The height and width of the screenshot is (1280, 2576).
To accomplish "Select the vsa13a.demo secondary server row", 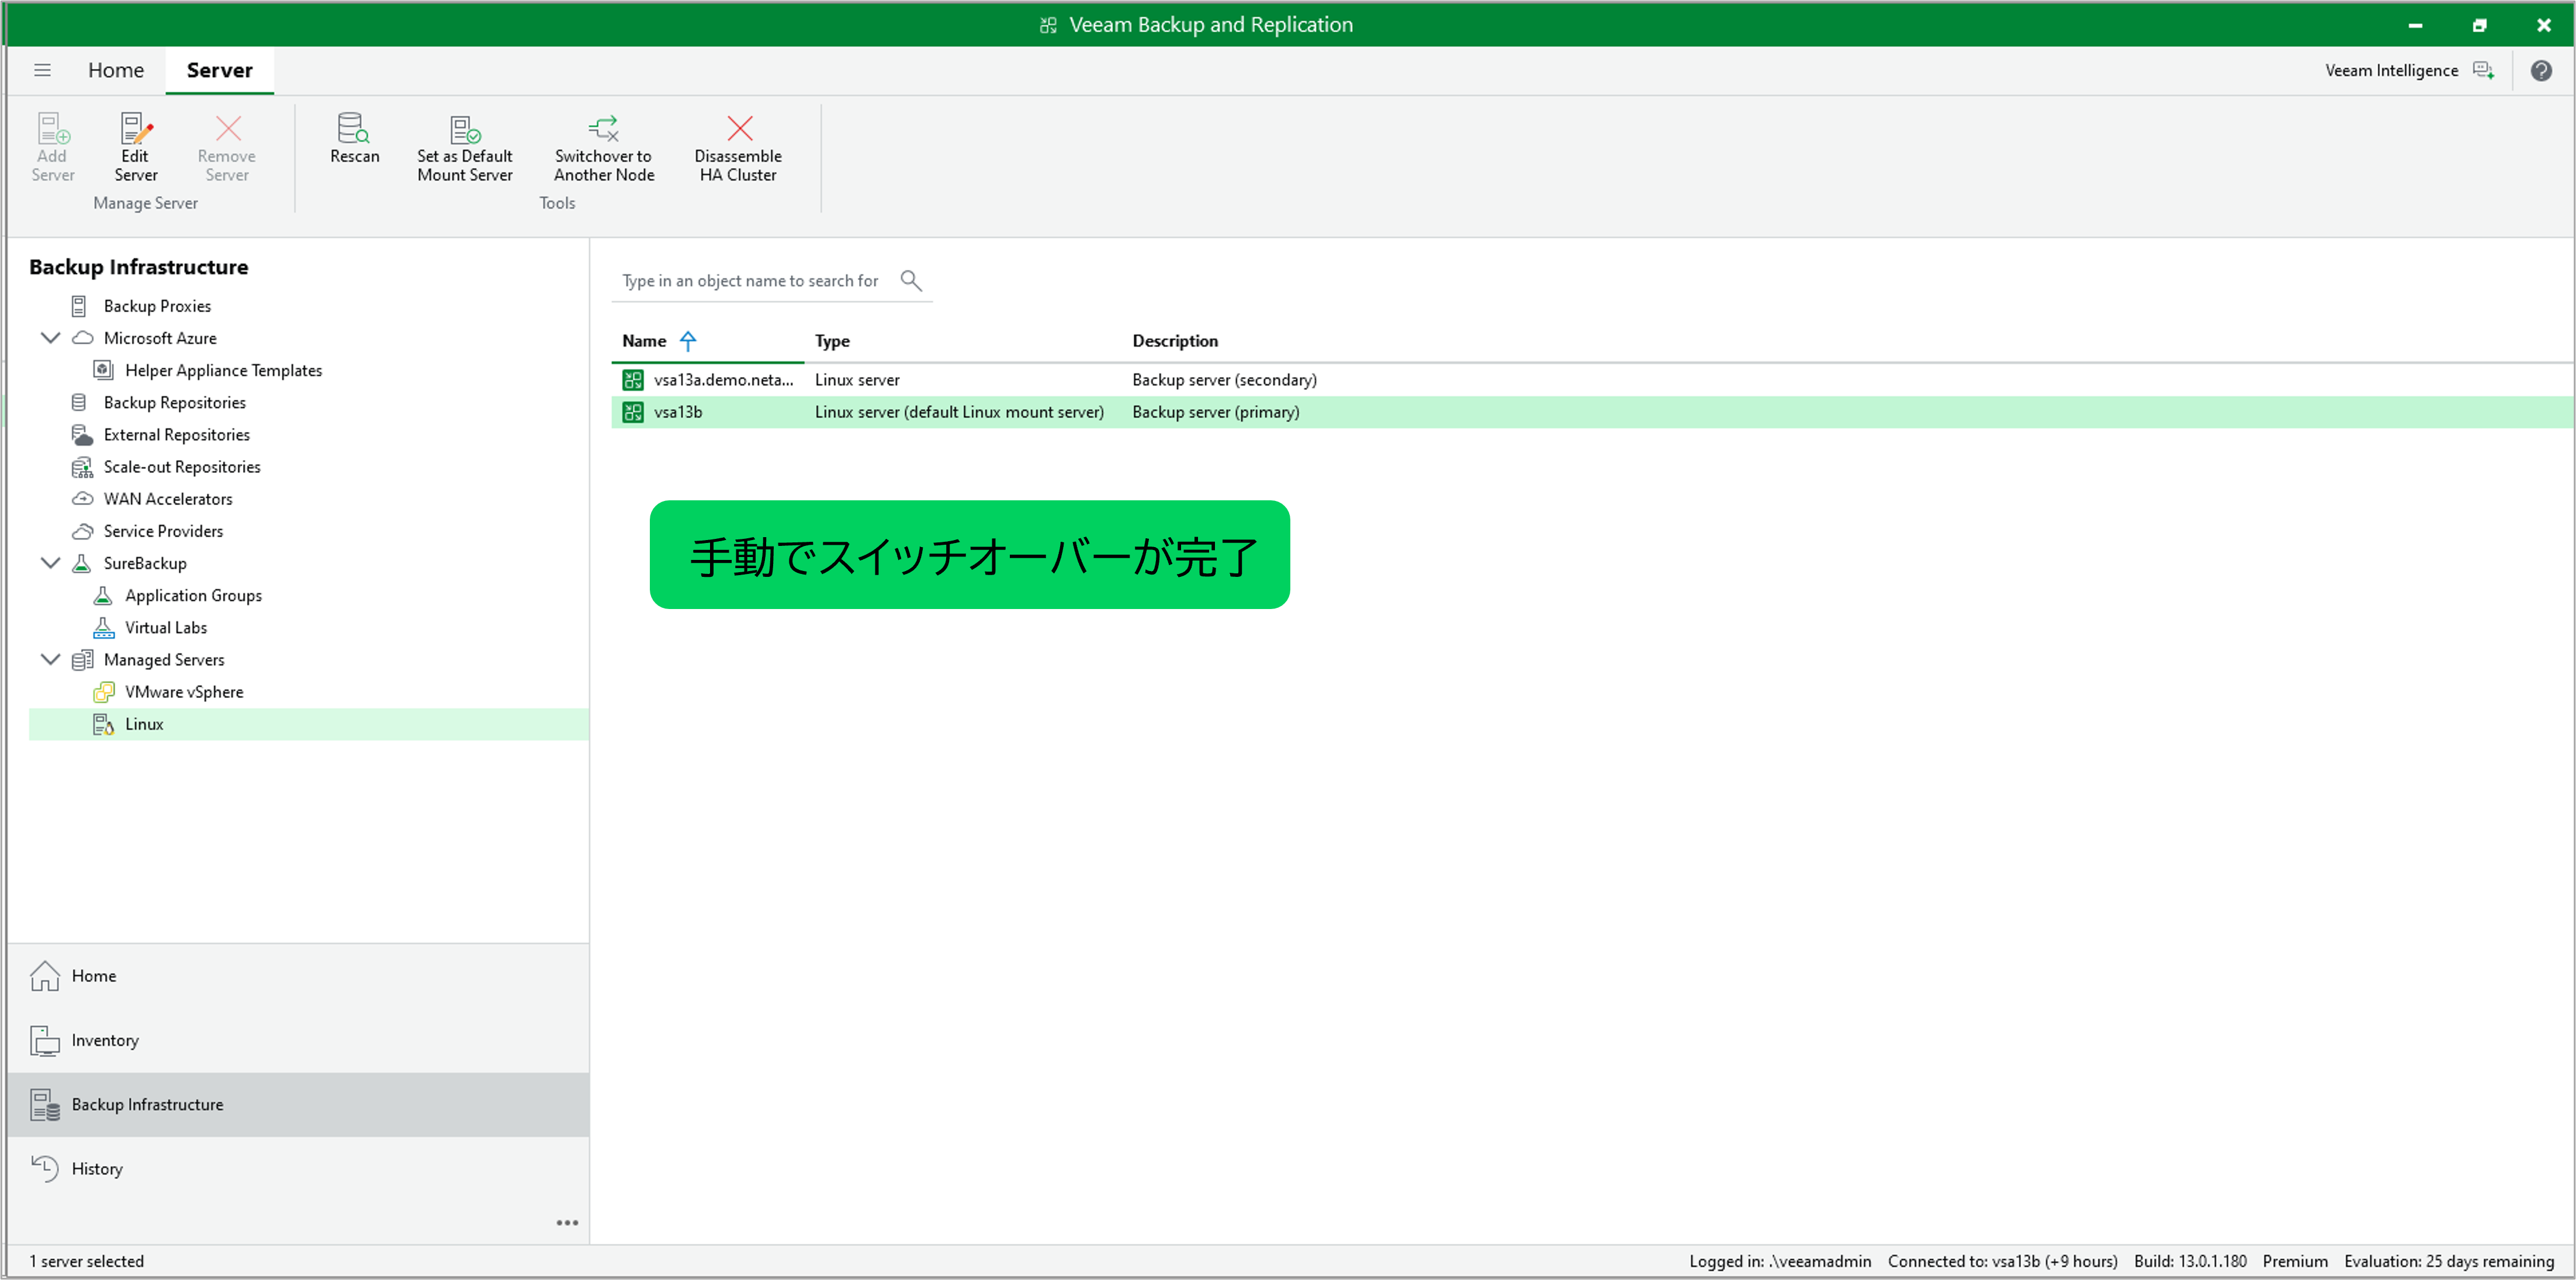I will click(723, 380).
